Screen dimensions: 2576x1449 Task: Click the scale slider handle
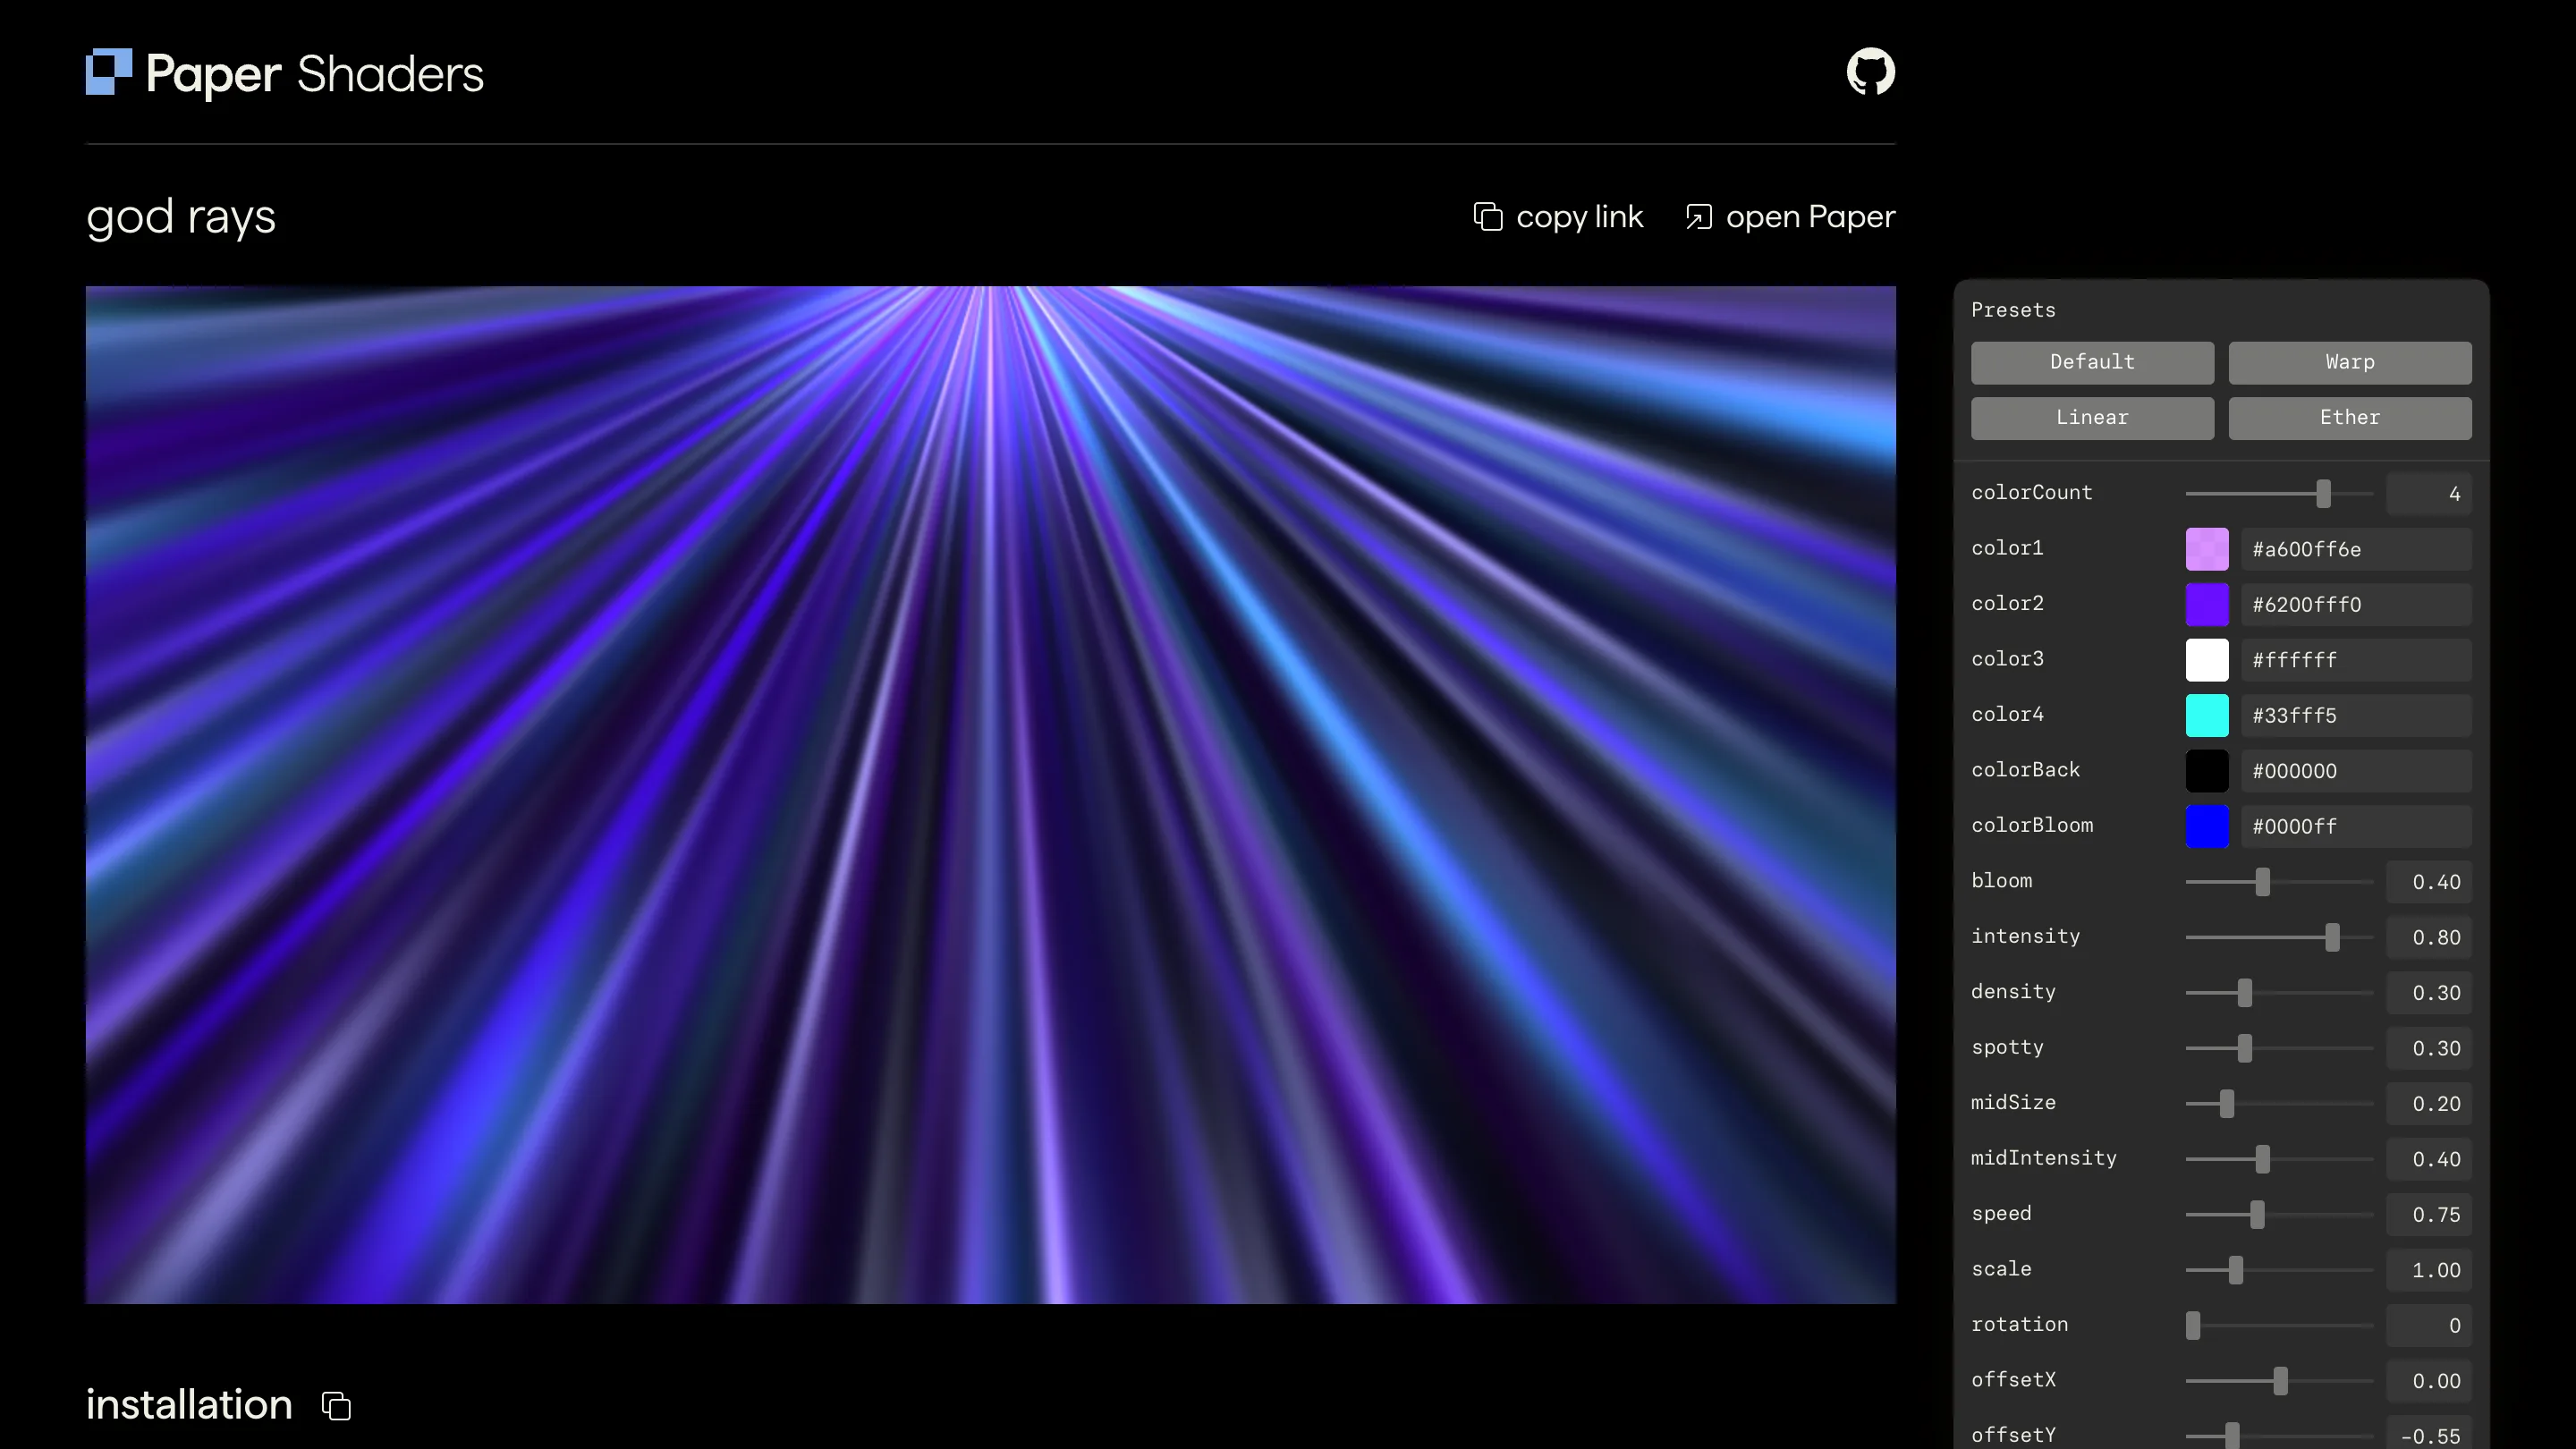2236,1270
